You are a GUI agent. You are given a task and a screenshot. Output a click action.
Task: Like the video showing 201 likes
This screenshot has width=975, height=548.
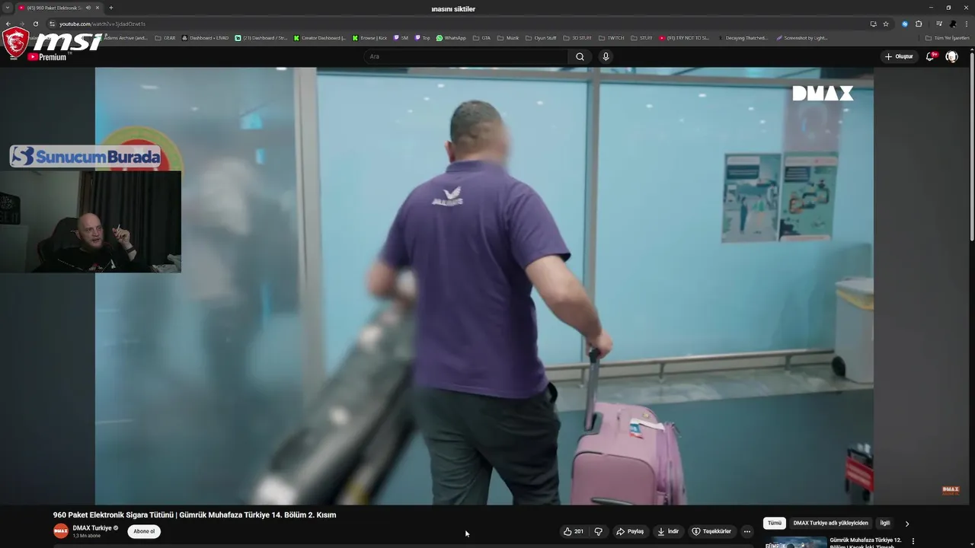[574, 531]
